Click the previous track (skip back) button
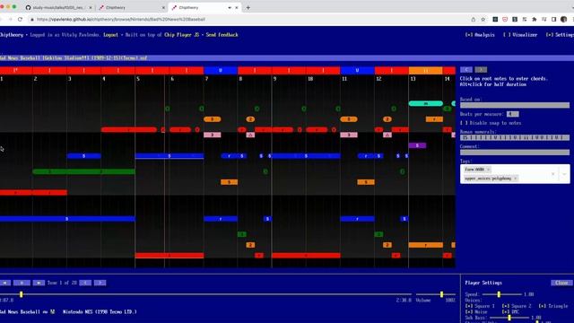 point(5,283)
